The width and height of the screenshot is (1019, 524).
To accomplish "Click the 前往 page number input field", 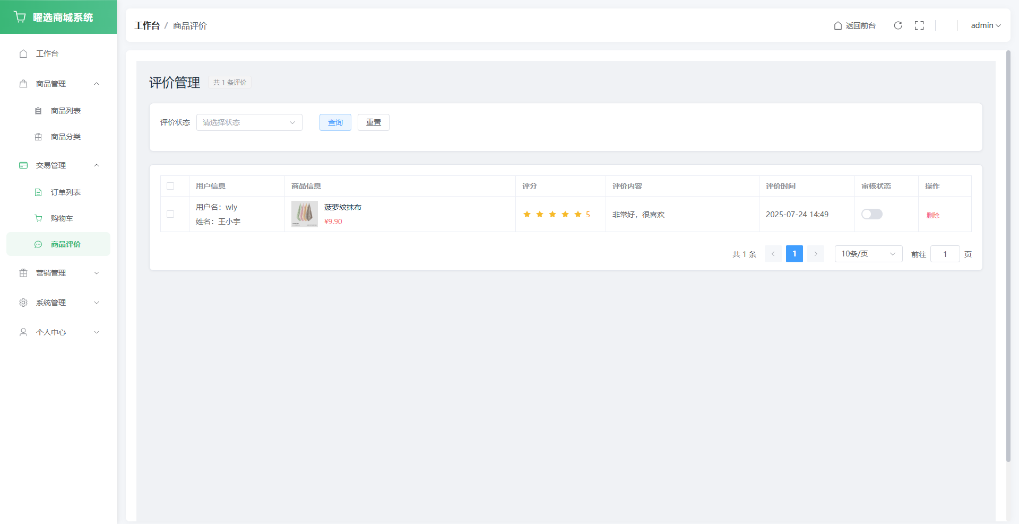I will coord(945,254).
